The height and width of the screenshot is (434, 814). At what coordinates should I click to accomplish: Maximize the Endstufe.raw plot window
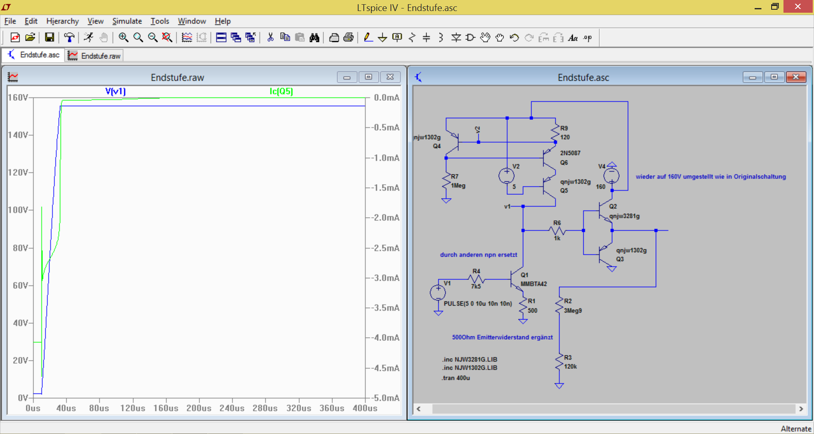[368, 77]
